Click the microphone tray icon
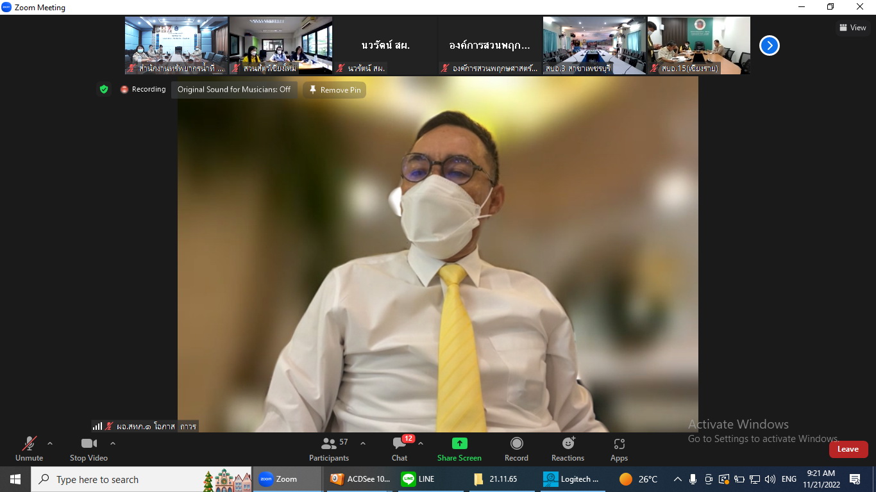The height and width of the screenshot is (492, 876). click(693, 479)
